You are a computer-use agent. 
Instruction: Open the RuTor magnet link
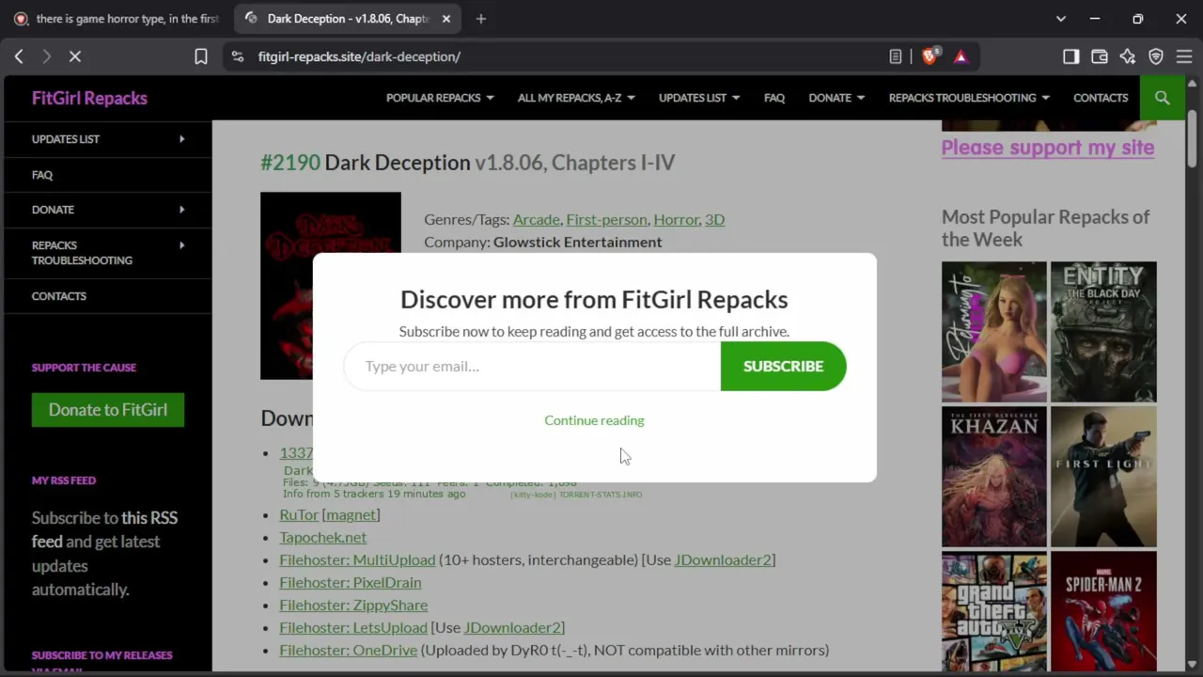[352, 514]
